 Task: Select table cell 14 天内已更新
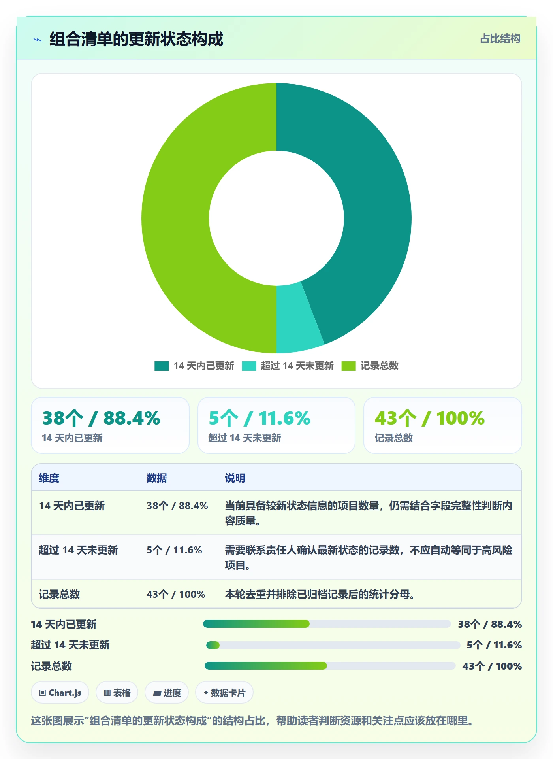pyautogui.click(x=72, y=506)
